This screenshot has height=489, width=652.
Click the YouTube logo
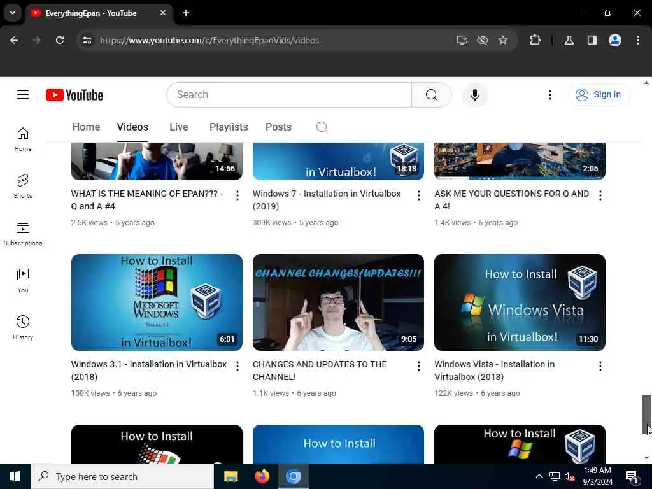point(74,95)
